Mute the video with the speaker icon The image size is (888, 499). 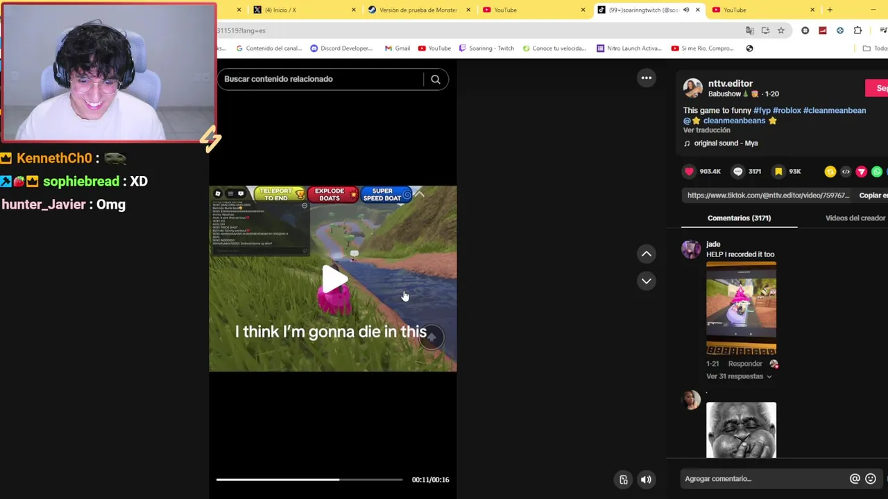pos(646,480)
